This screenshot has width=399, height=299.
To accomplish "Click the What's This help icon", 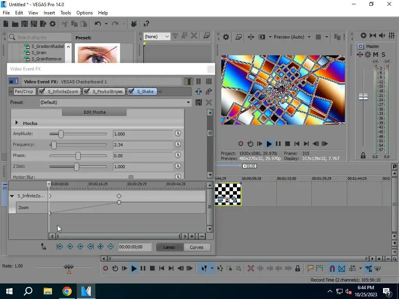I will (x=146, y=24).
